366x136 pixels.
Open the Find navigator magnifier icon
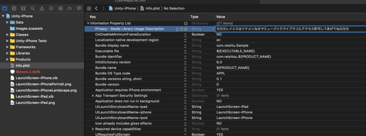tap(33, 9)
